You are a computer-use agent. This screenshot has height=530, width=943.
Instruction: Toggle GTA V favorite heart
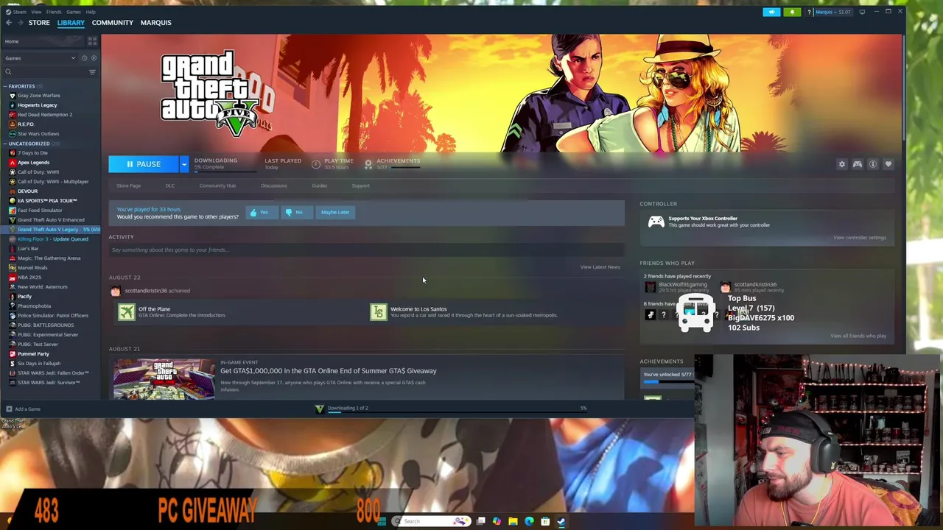(888, 164)
